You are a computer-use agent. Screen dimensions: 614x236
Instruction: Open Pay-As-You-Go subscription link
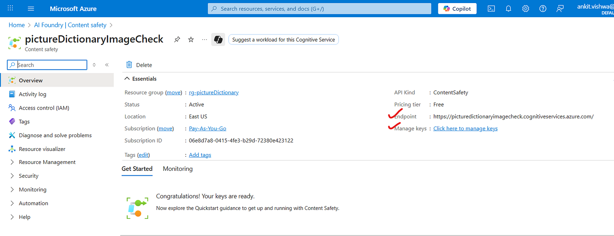208,129
